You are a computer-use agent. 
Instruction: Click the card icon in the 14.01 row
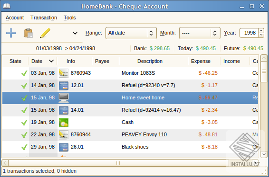pyautogui.click(x=64, y=110)
